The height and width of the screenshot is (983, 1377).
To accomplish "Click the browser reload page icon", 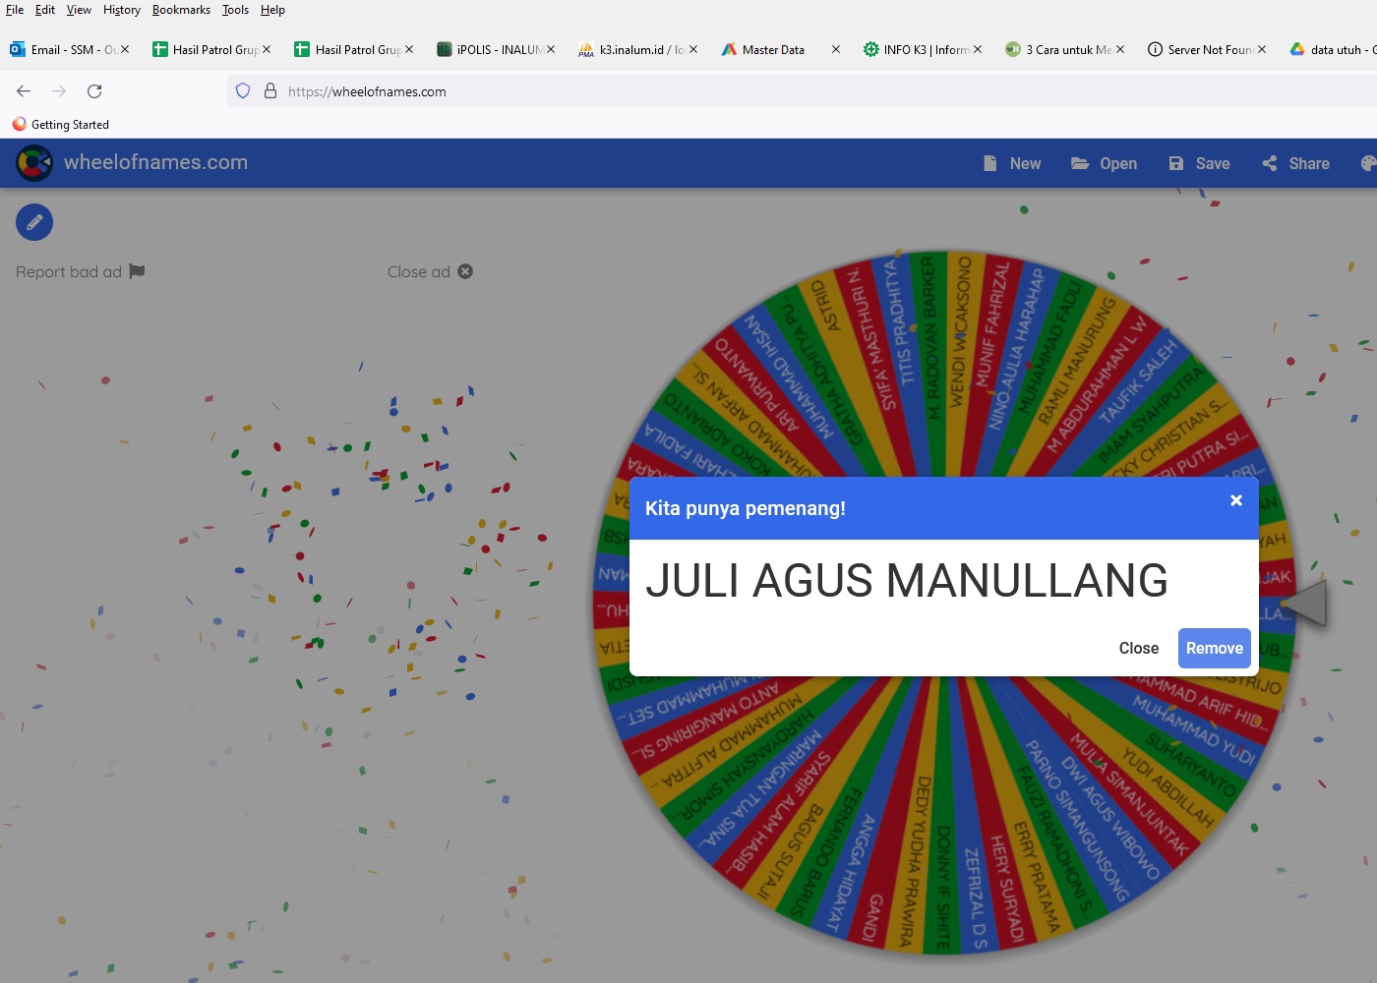I will [94, 91].
